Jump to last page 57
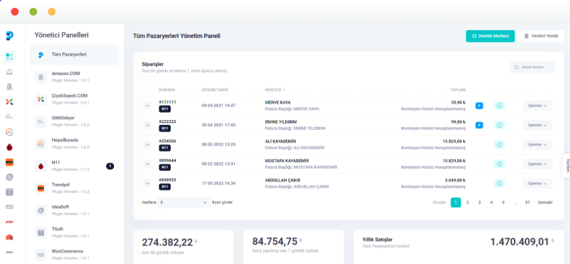 pyautogui.click(x=527, y=202)
